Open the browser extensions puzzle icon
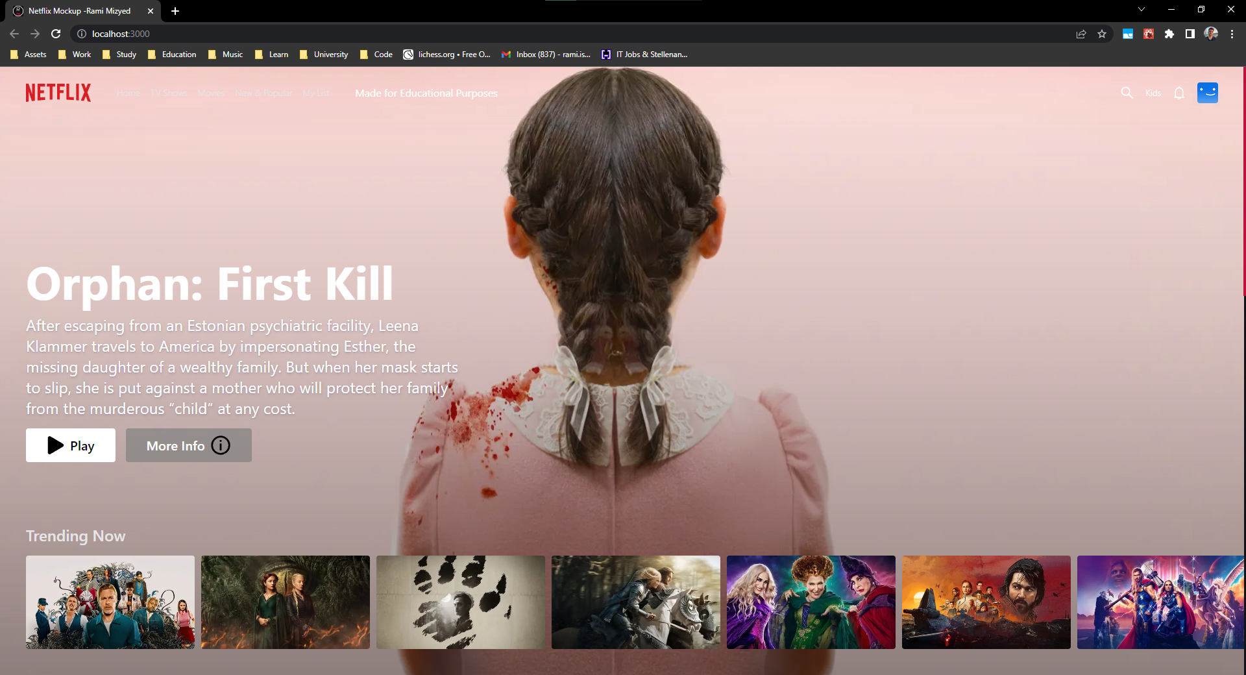 (x=1170, y=34)
